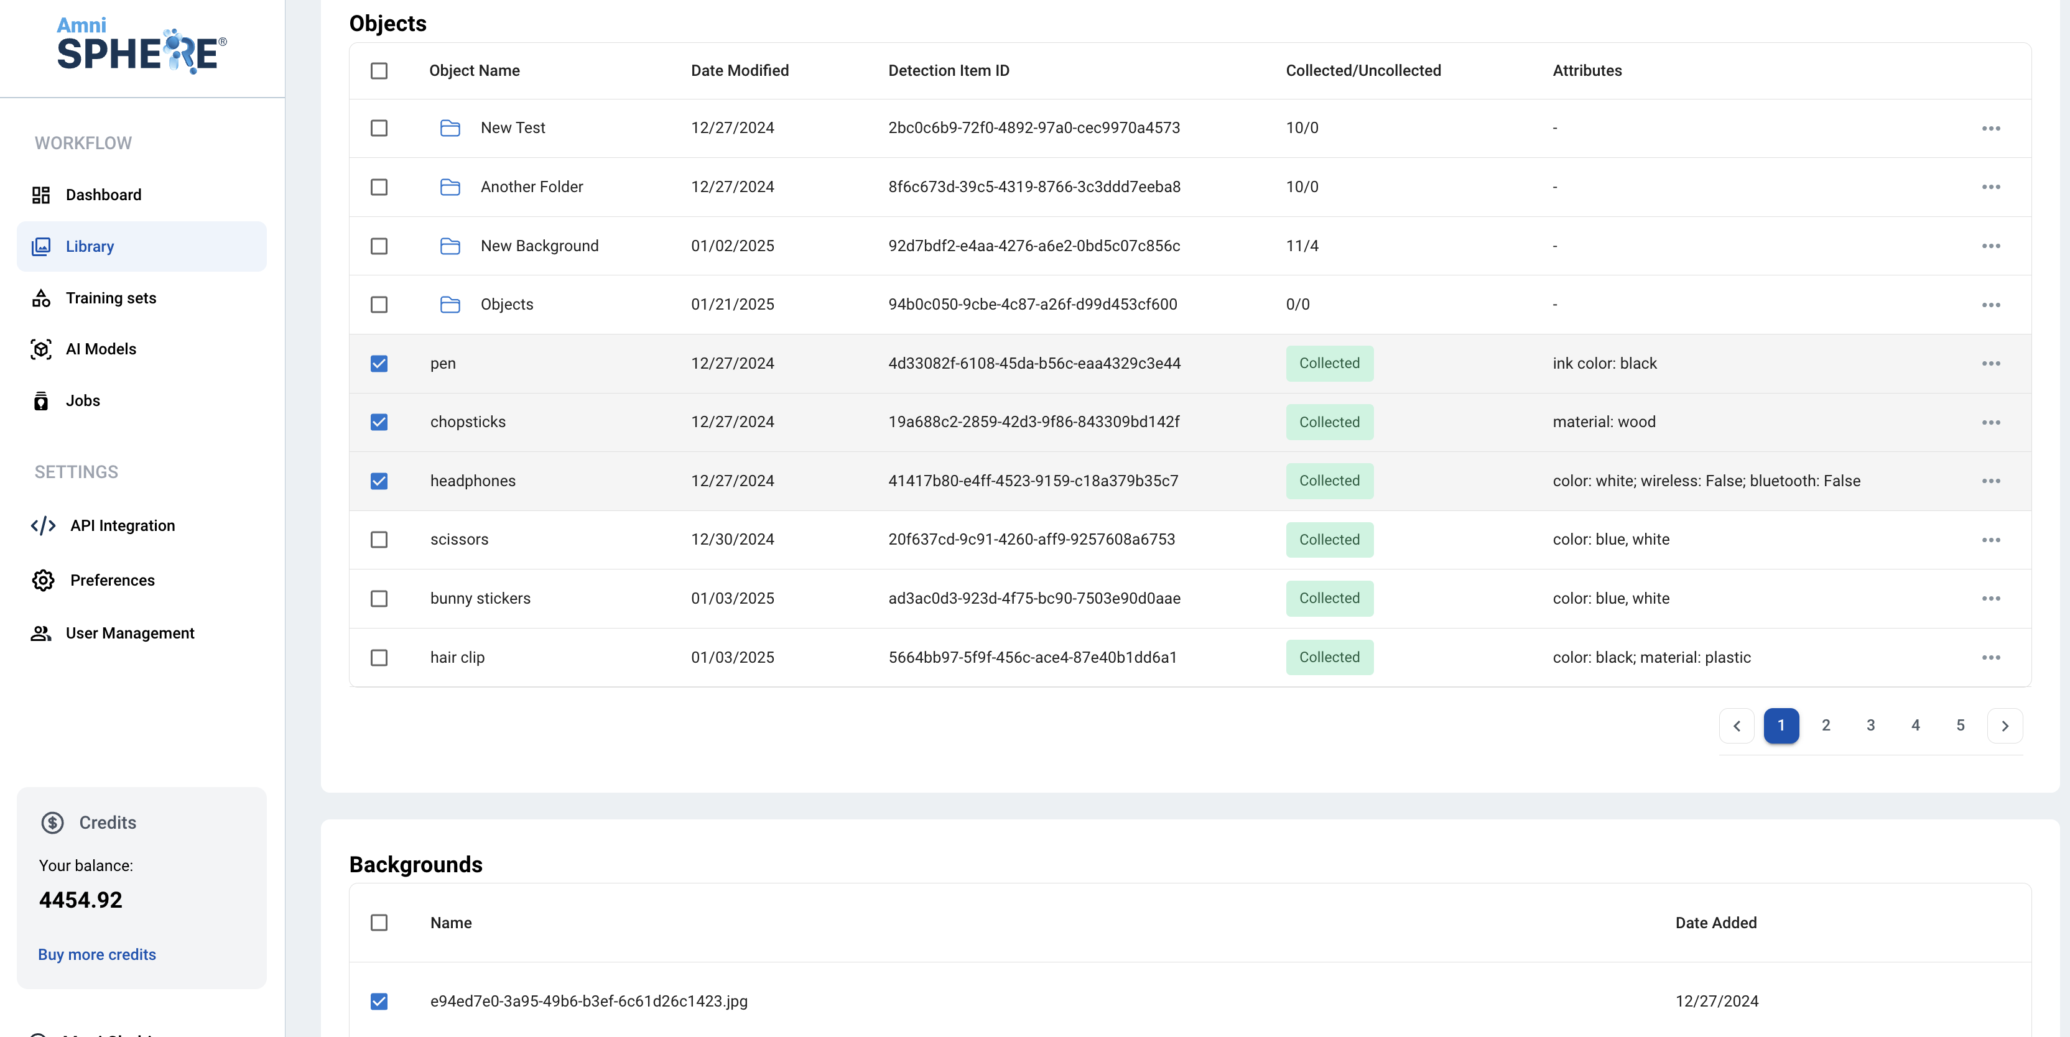The image size is (2070, 1037).
Task: Click the Collected badge for hair clip
Action: (x=1329, y=657)
